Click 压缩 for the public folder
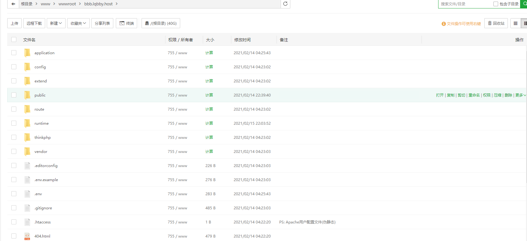Screen dimensions: 527x241 pyautogui.click(x=497, y=95)
